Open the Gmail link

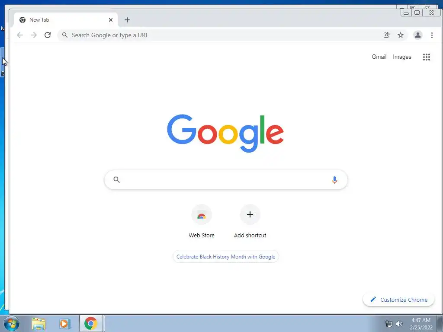379,57
